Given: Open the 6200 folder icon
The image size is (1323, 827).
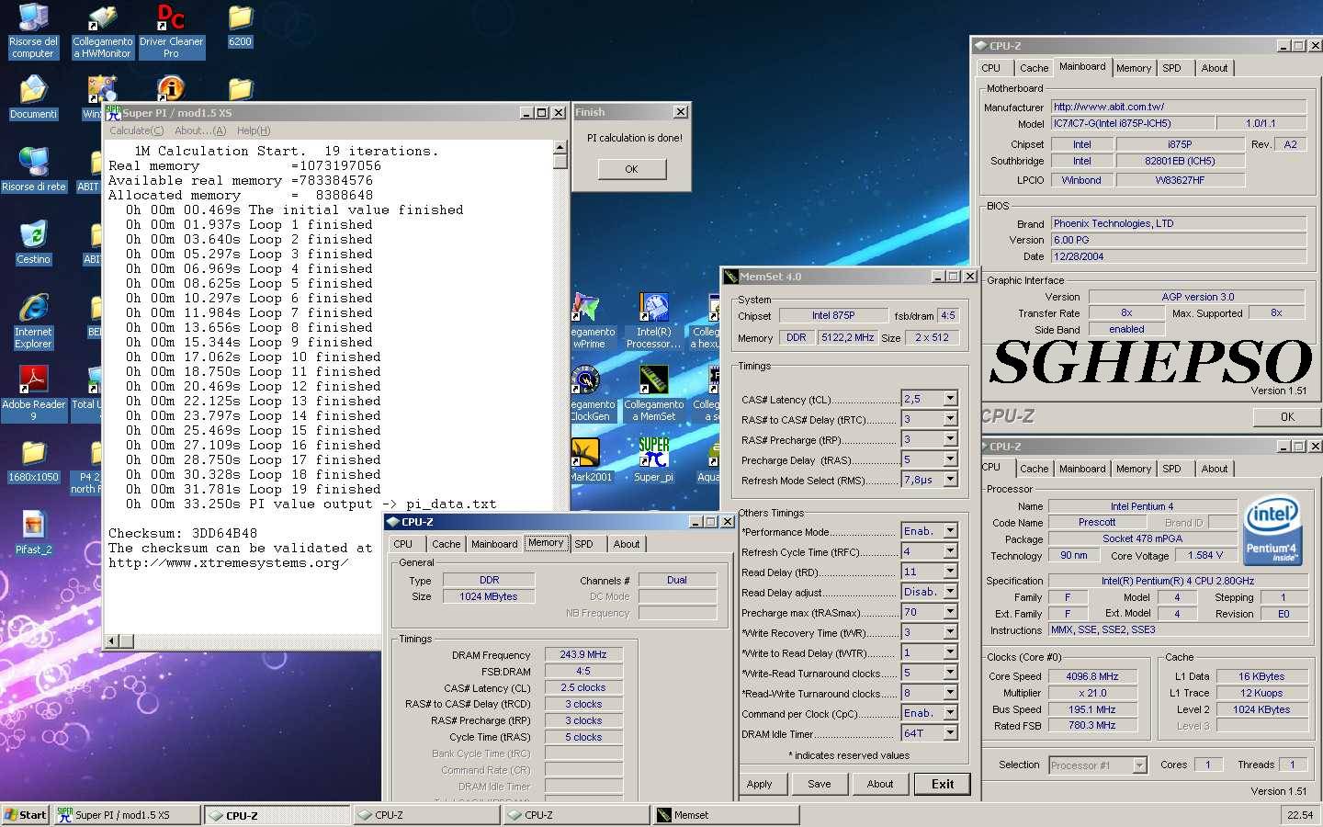Looking at the screenshot, I should point(240,25).
